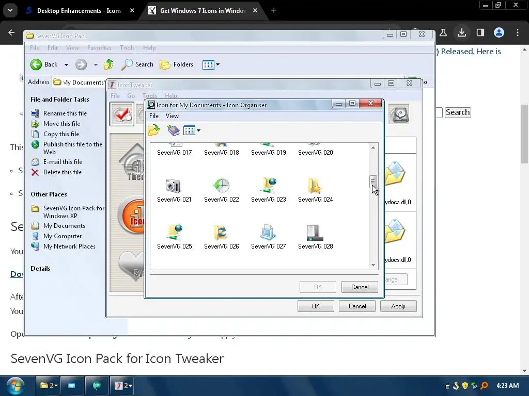This screenshot has width=529, height=396.
Task: Click the Forward arrow in explorer toolbar
Action: (81, 64)
